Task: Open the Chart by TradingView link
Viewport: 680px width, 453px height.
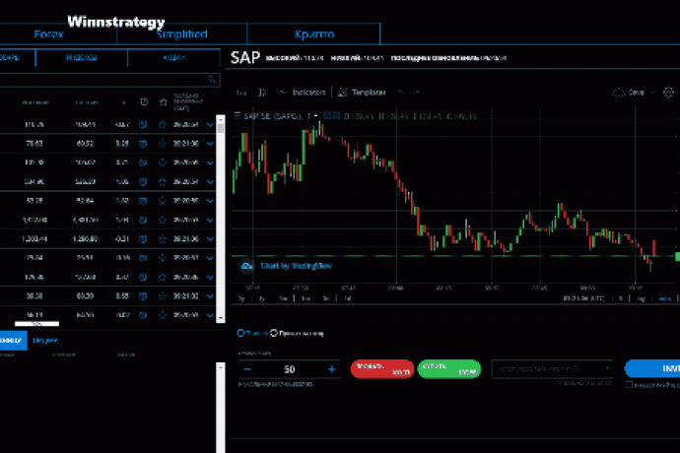Action: [x=297, y=266]
